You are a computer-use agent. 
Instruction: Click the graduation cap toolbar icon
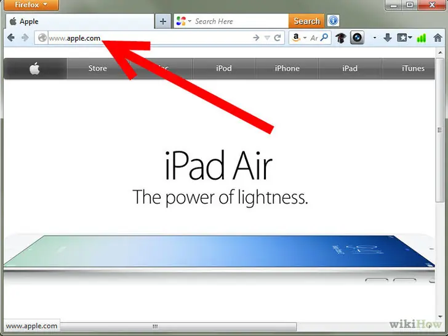coord(340,38)
